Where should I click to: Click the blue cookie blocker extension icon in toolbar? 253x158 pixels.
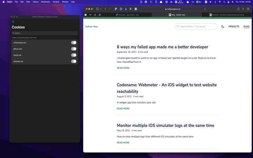pyautogui.click(x=136, y=9)
